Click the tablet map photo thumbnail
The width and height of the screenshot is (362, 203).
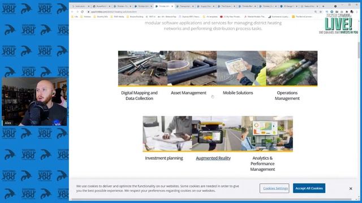point(242,68)
